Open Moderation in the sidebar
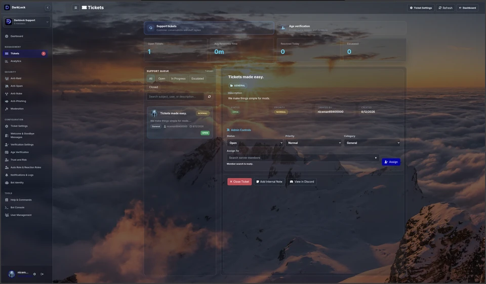The width and height of the screenshot is (486, 284). coord(17,109)
